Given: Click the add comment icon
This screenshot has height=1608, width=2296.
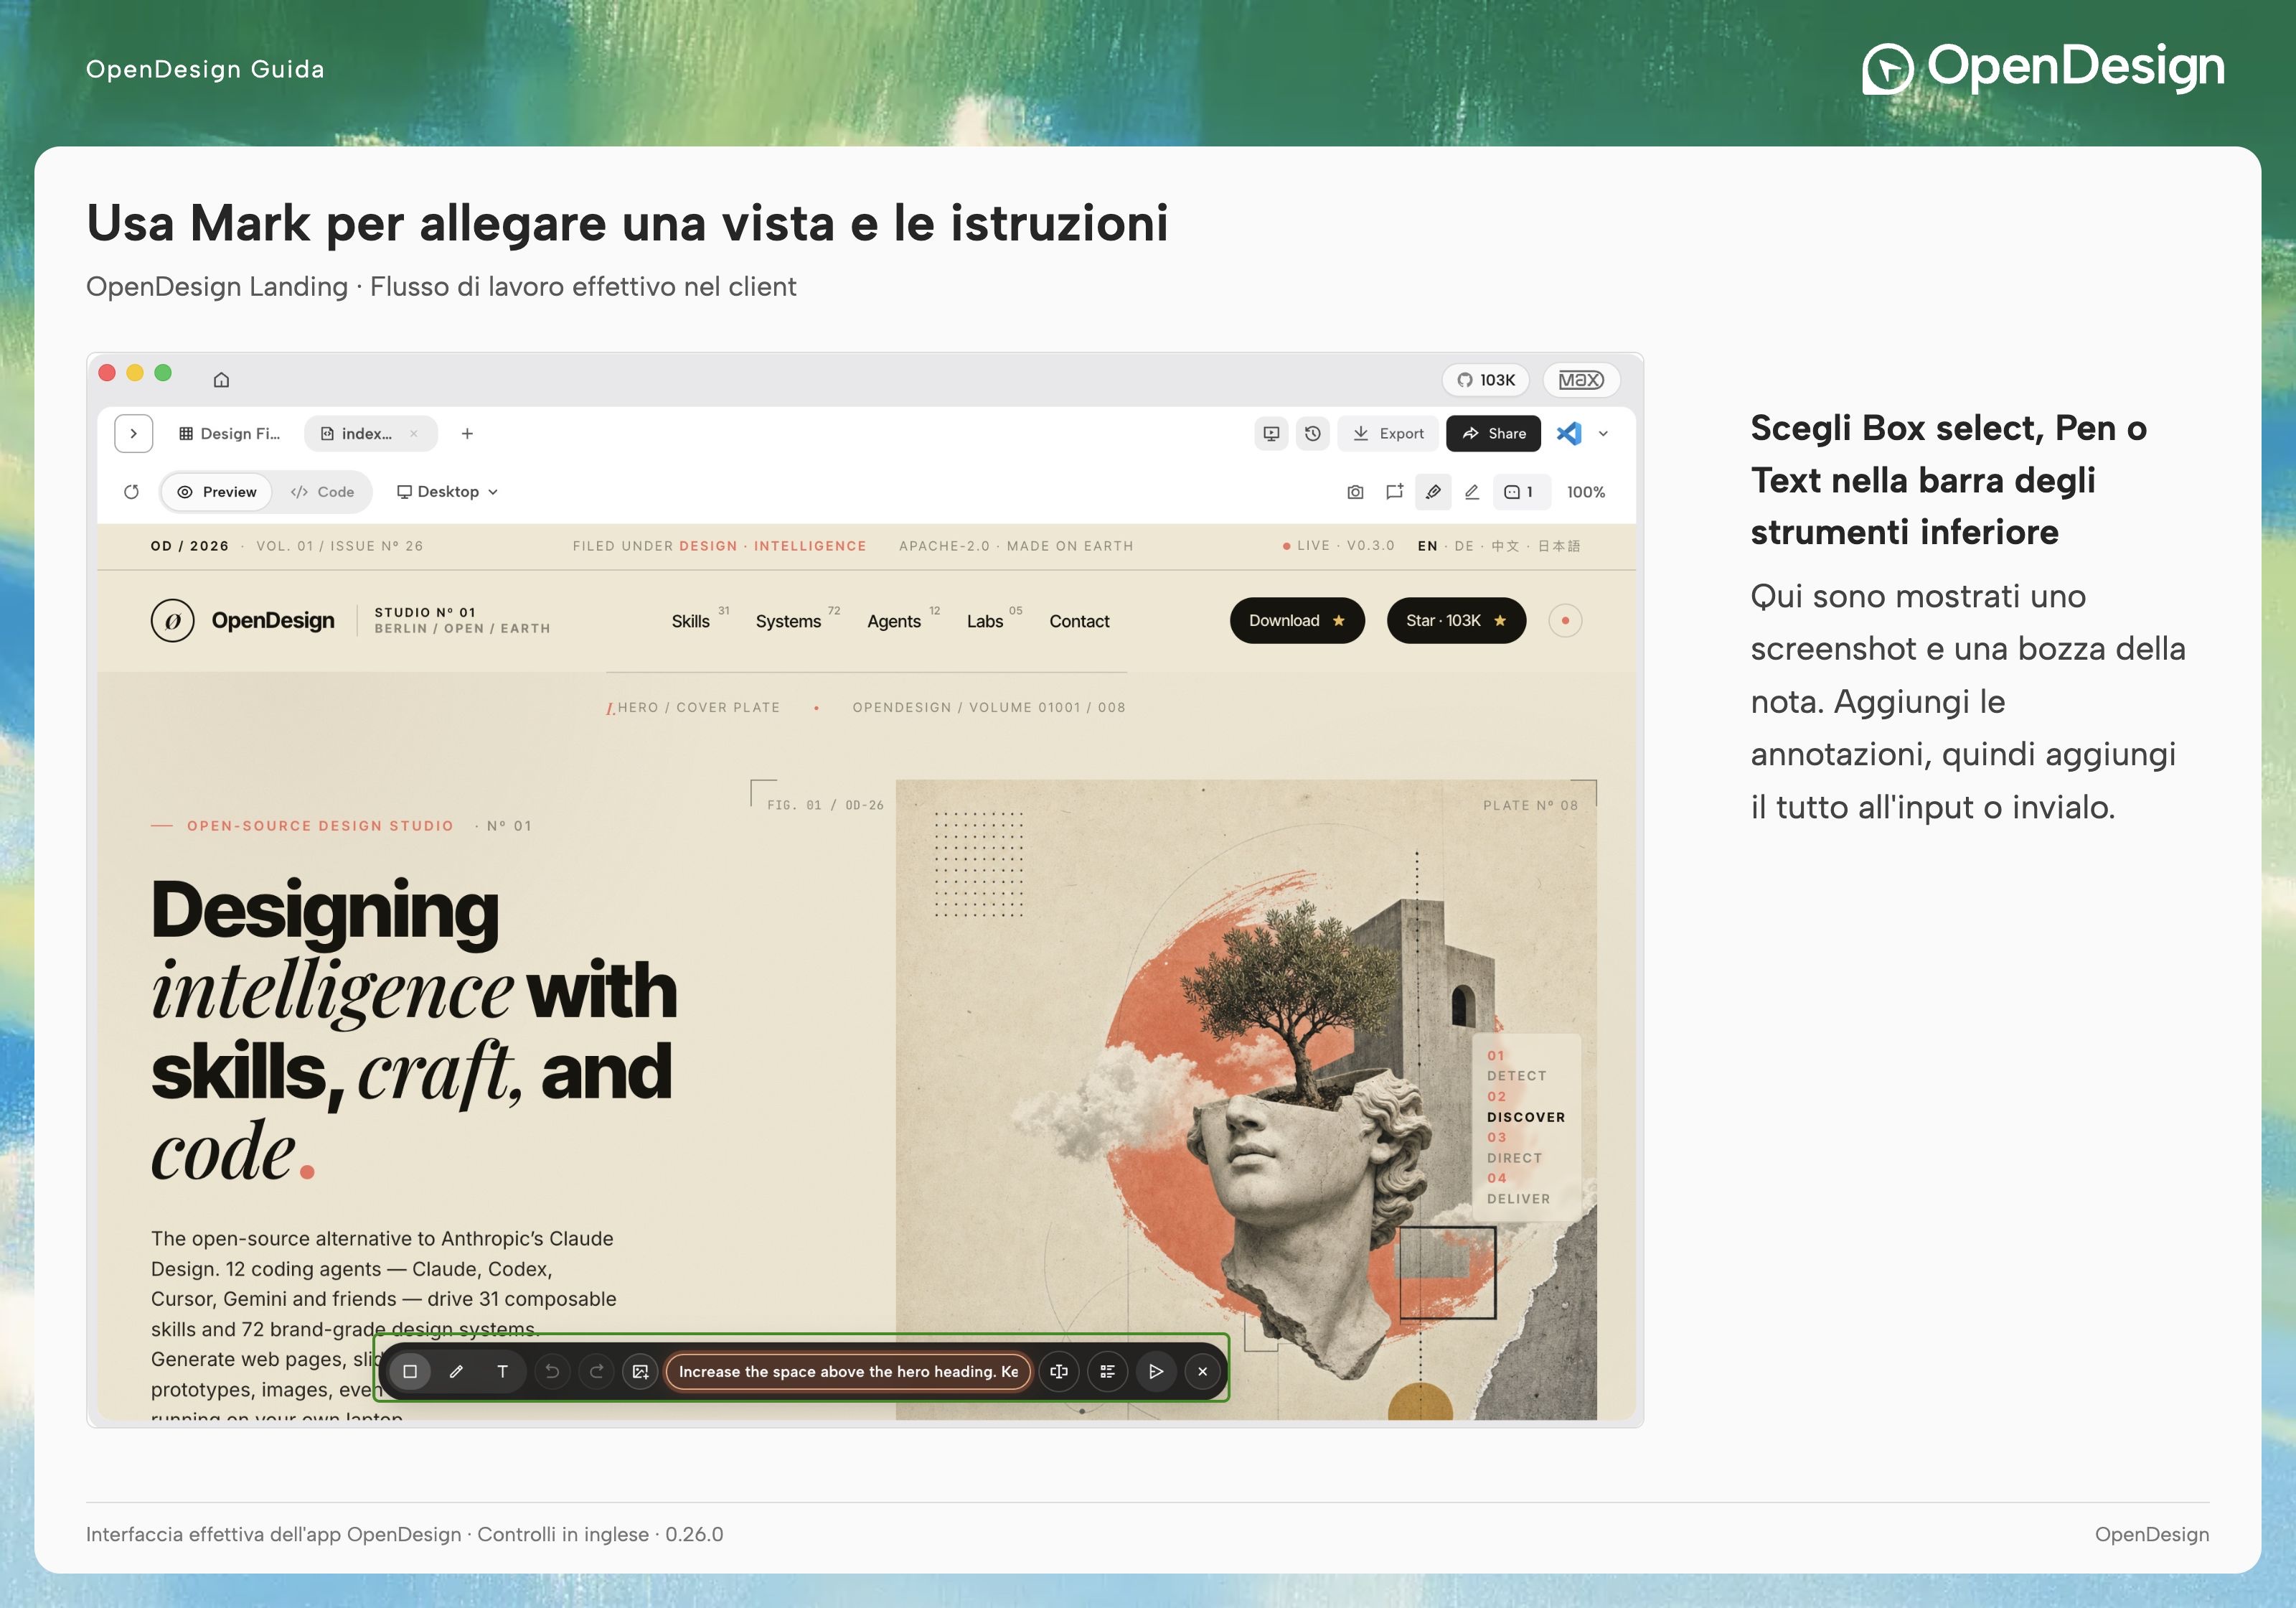Looking at the screenshot, I should [1394, 491].
